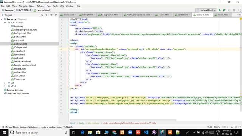Toggle tool window bars icon in status bar
The image size is (242, 136).
(x=3, y=127)
